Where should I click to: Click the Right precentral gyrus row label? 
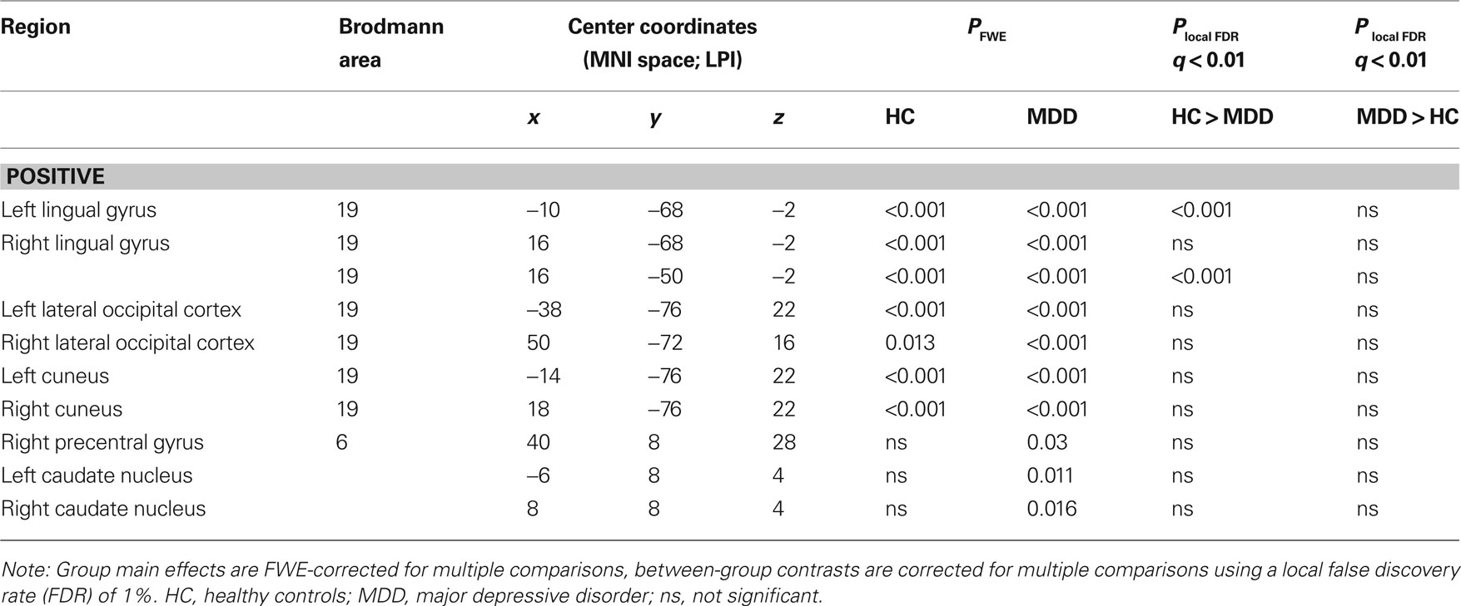[x=102, y=443]
